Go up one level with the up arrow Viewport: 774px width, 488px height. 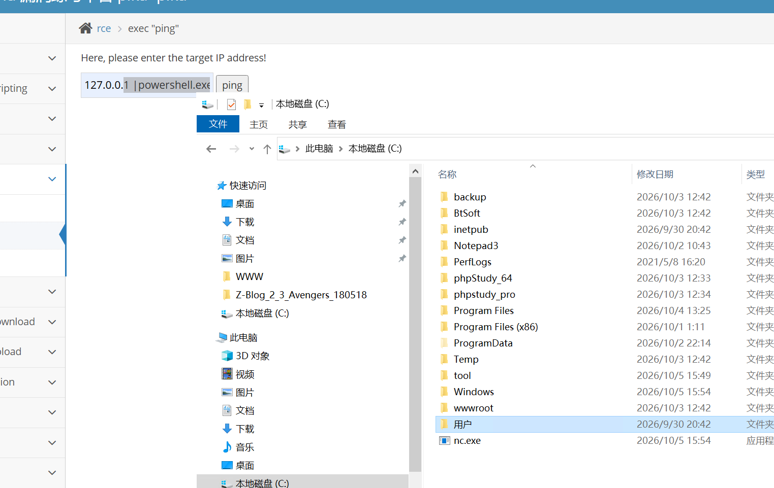(267, 149)
